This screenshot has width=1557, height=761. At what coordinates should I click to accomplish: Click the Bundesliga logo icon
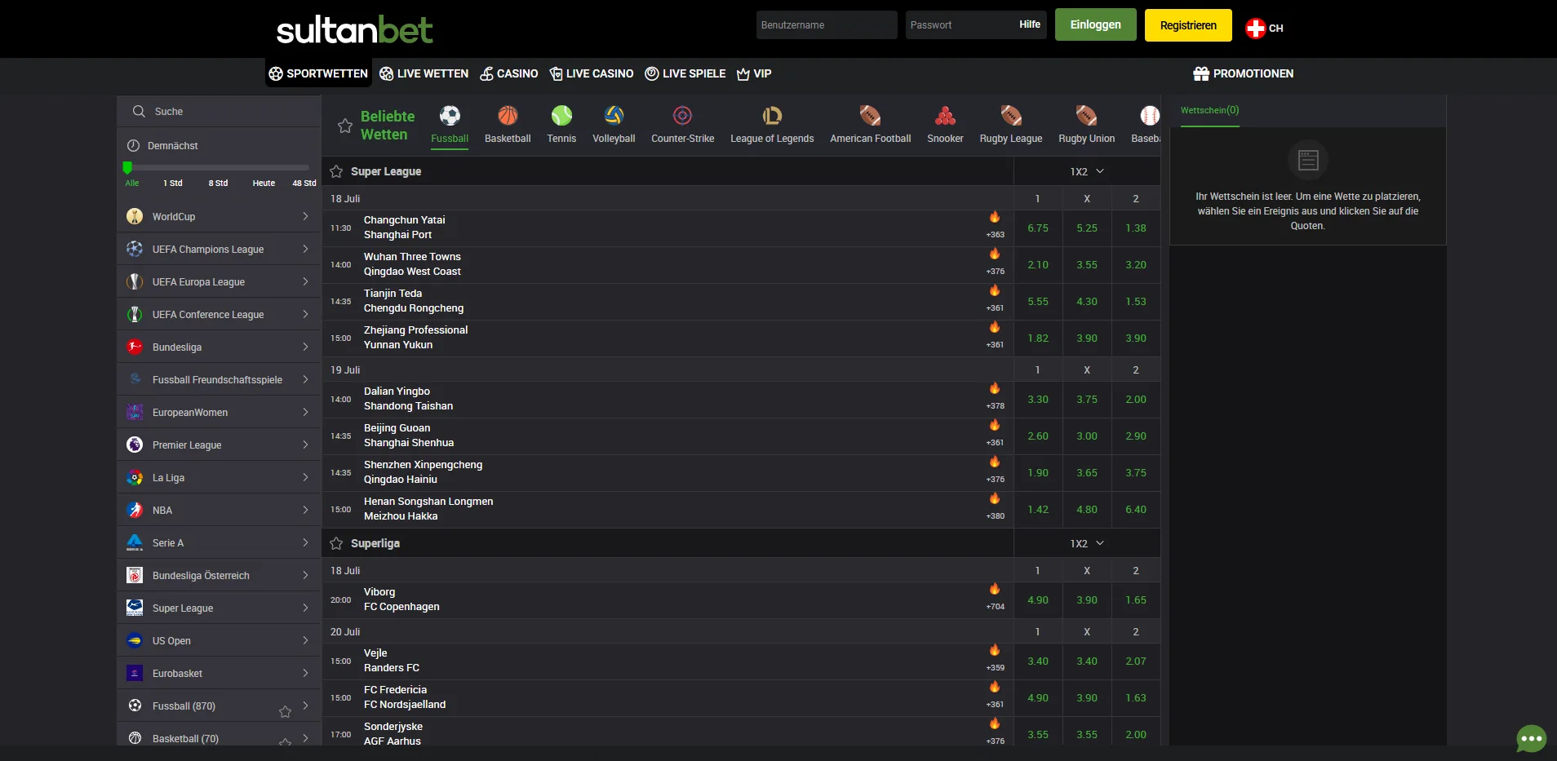[135, 347]
